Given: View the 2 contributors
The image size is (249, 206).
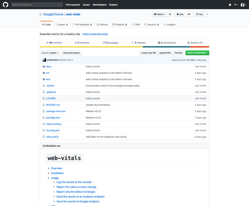Looking at the screenshot, I should [x=167, y=43].
